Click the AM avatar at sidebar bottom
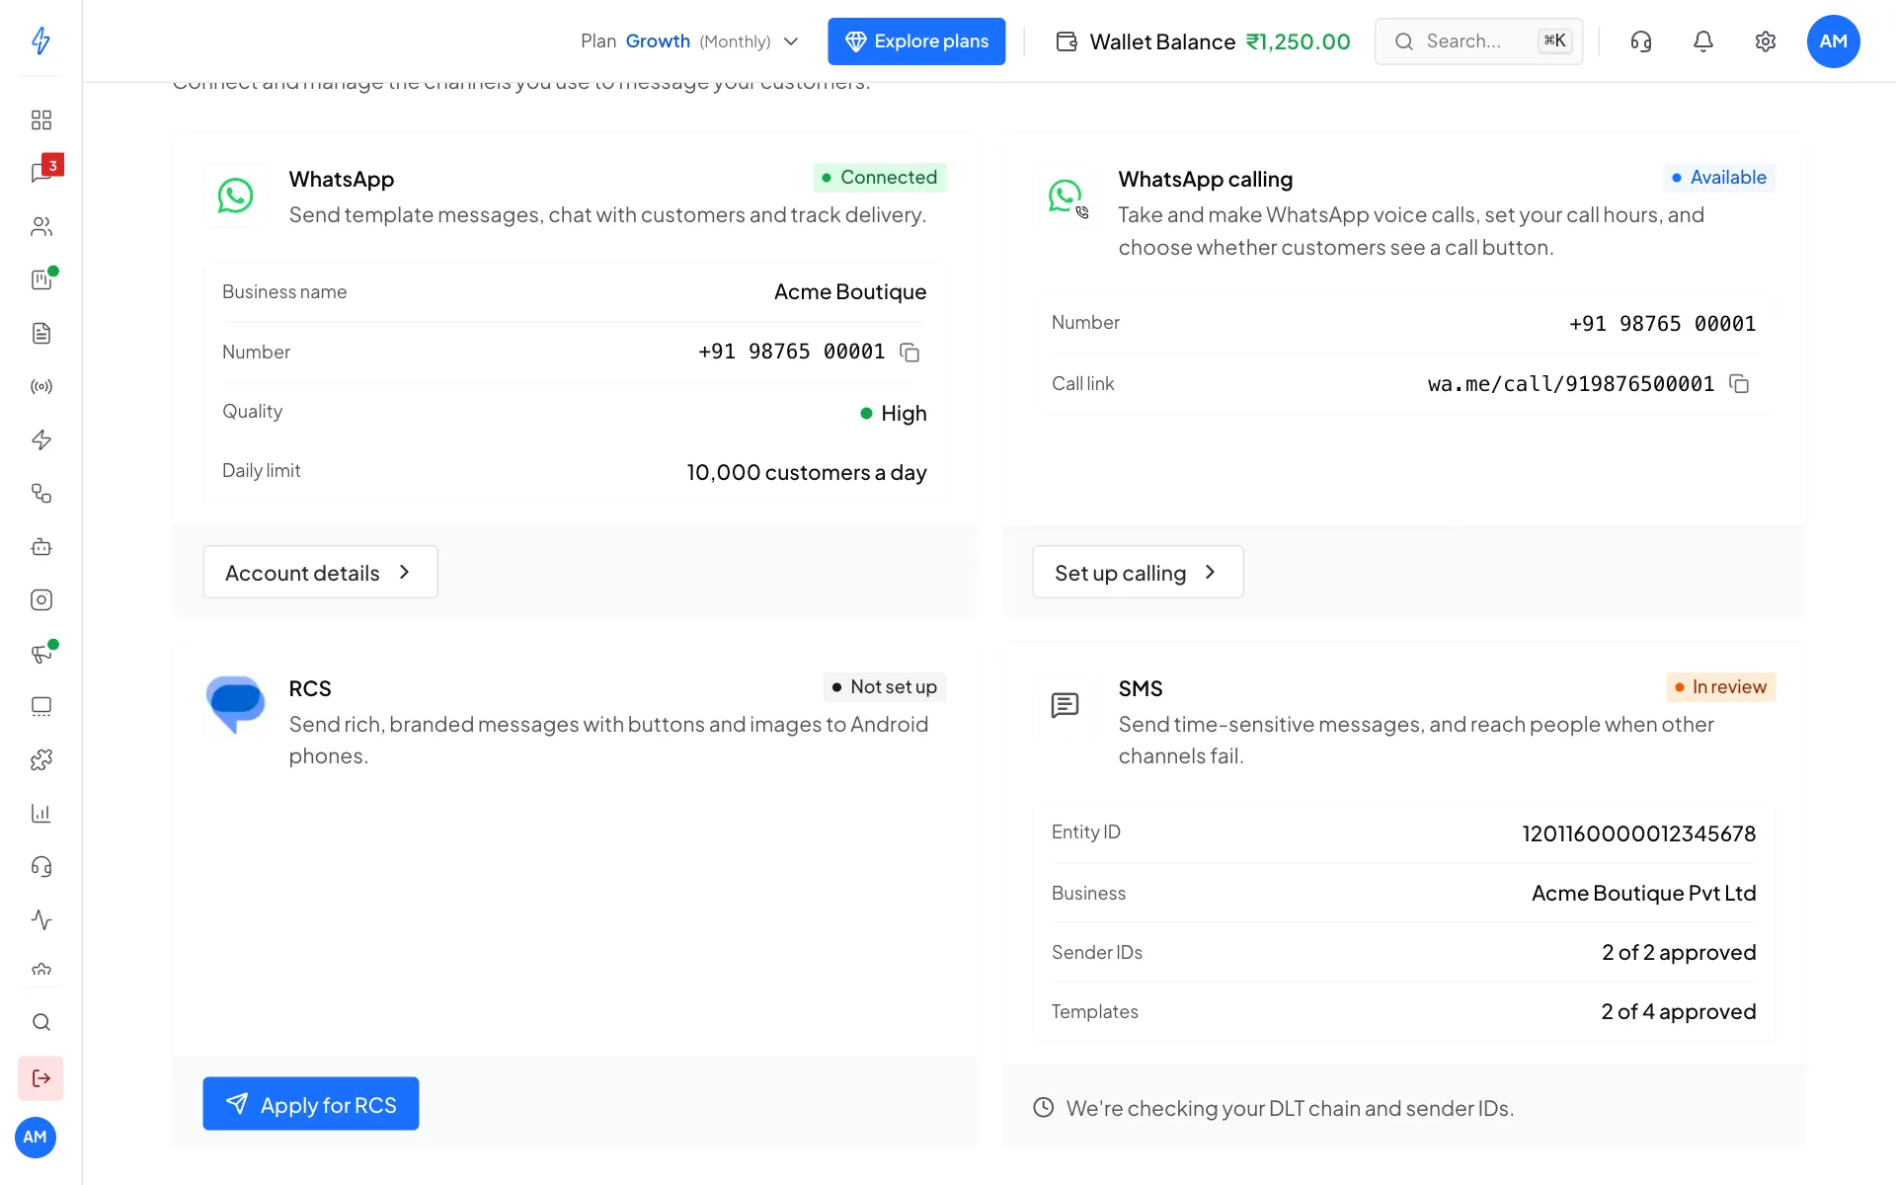 [36, 1138]
